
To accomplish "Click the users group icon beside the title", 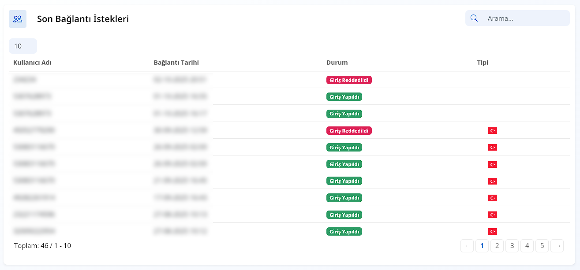I will click(x=18, y=19).
